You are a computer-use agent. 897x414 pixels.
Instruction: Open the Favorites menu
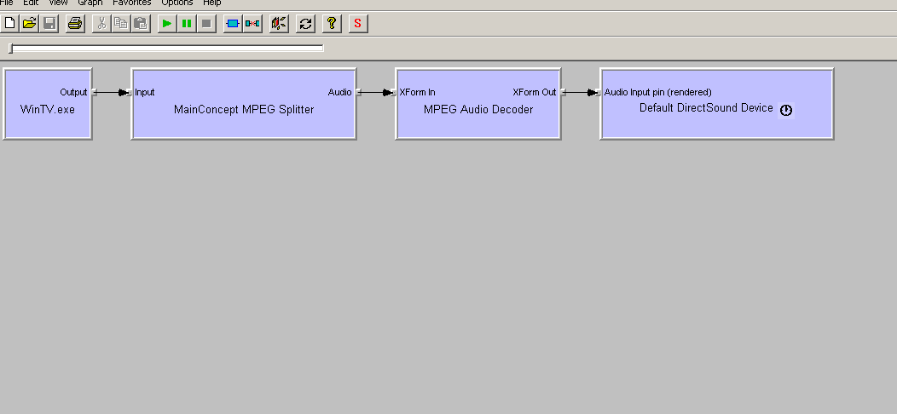click(x=131, y=3)
